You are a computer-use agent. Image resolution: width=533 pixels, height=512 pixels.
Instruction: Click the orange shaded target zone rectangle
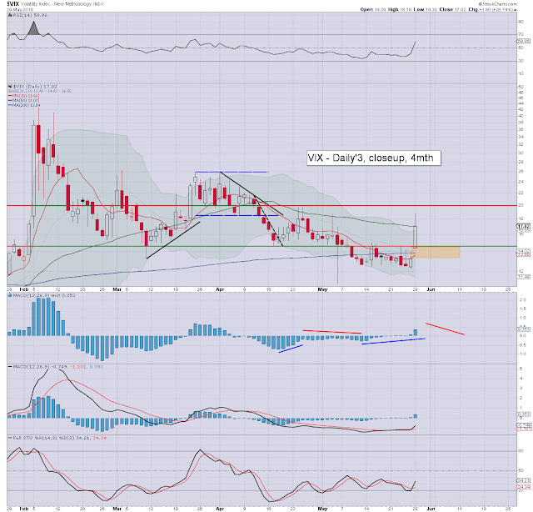[x=436, y=253]
